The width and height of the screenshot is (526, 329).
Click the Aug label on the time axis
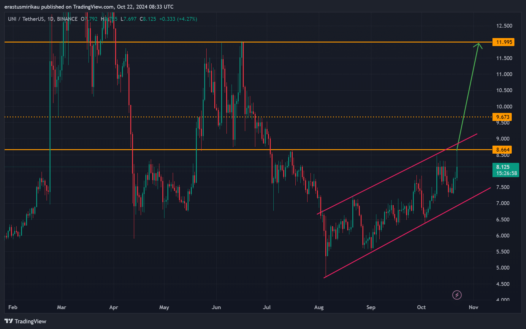[319, 307]
